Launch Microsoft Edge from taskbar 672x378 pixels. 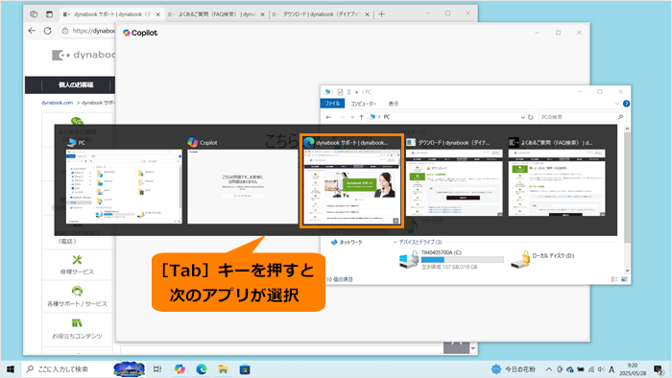(x=202, y=369)
